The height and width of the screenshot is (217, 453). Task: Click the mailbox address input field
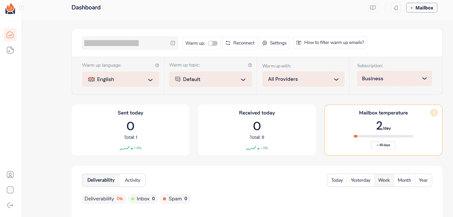[130, 43]
